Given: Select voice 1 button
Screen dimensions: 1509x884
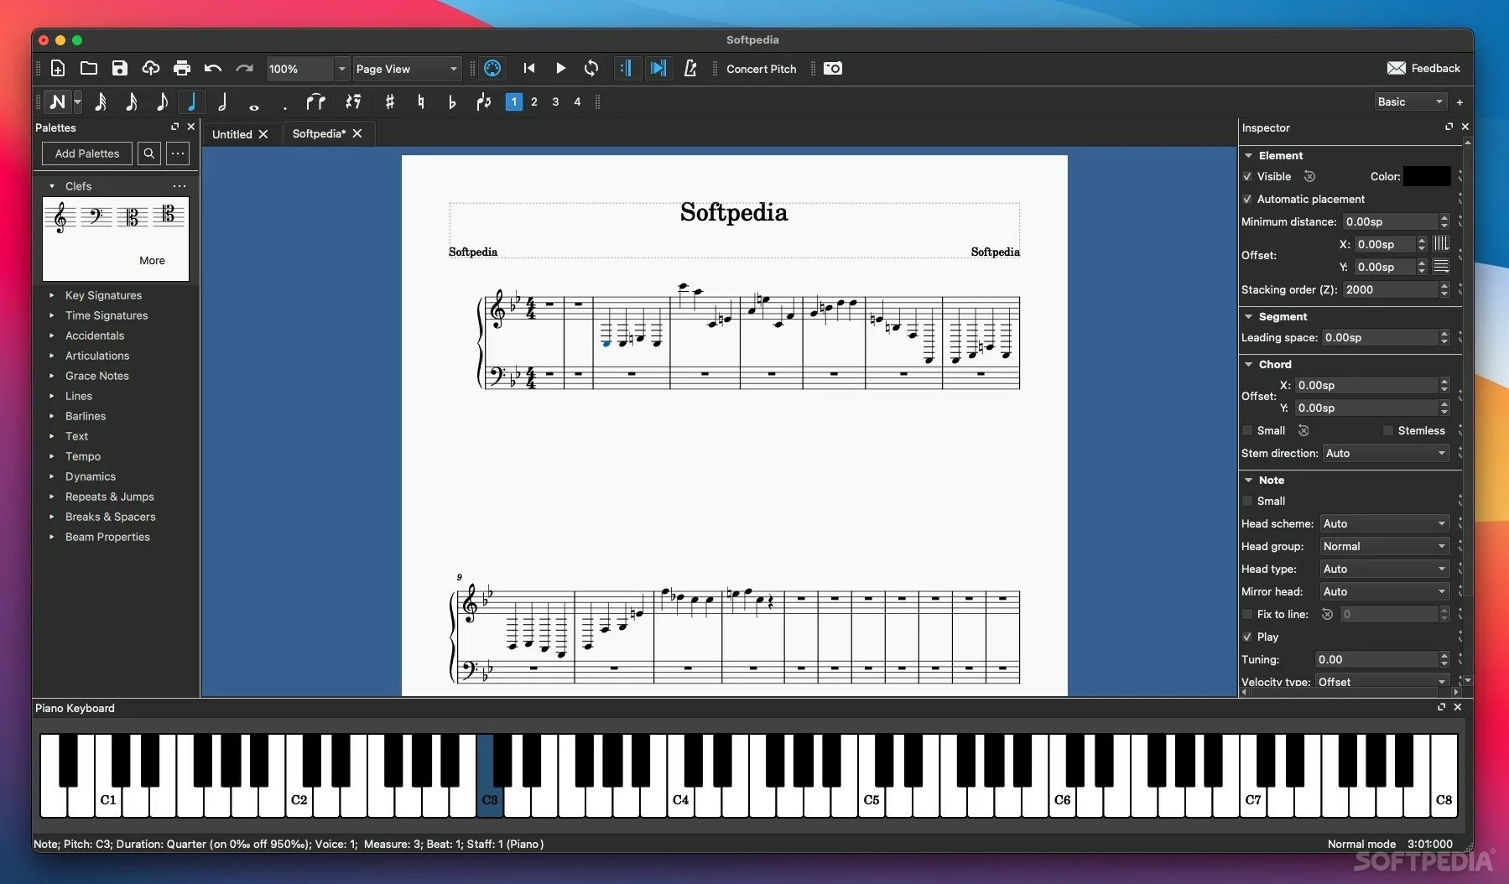Looking at the screenshot, I should click(x=514, y=102).
